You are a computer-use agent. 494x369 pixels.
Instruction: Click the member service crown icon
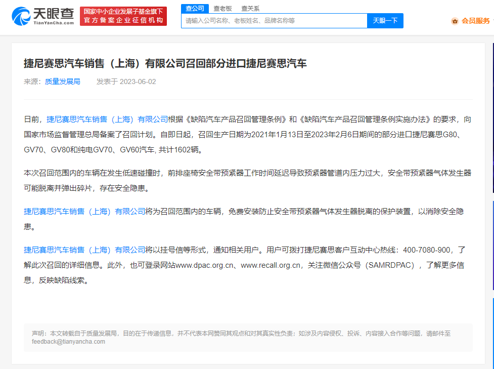[455, 21]
